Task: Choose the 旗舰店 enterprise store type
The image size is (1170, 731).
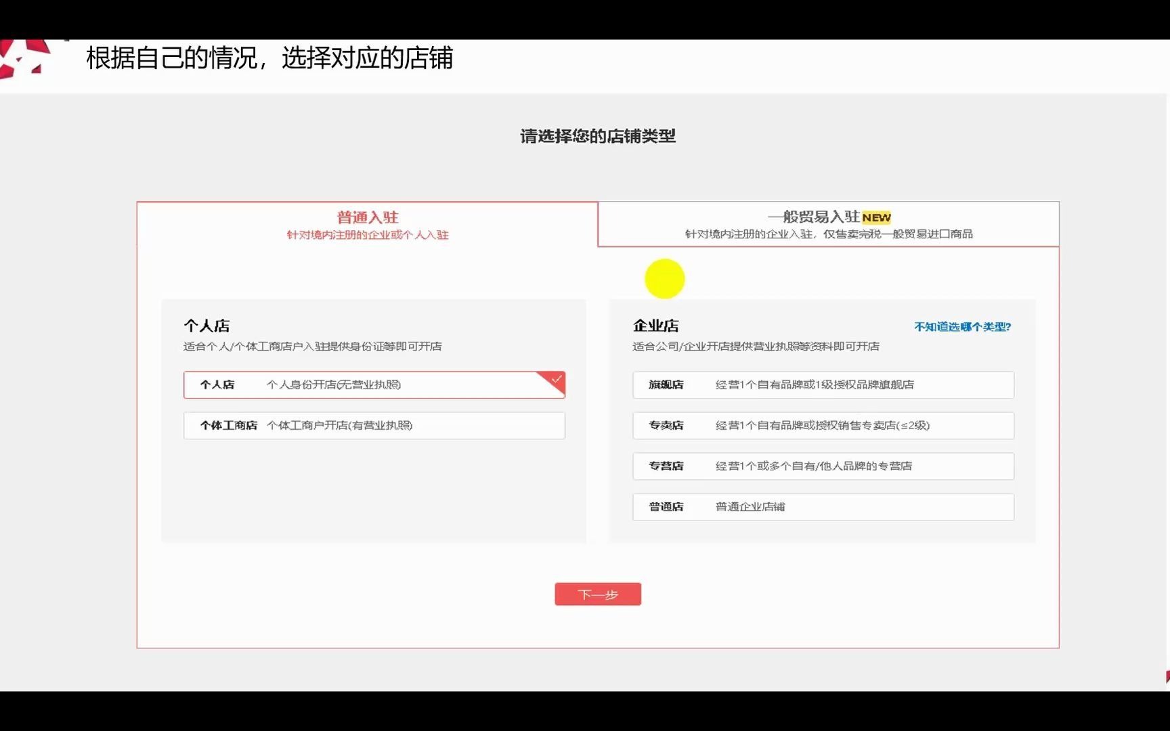Action: pyautogui.click(x=823, y=384)
